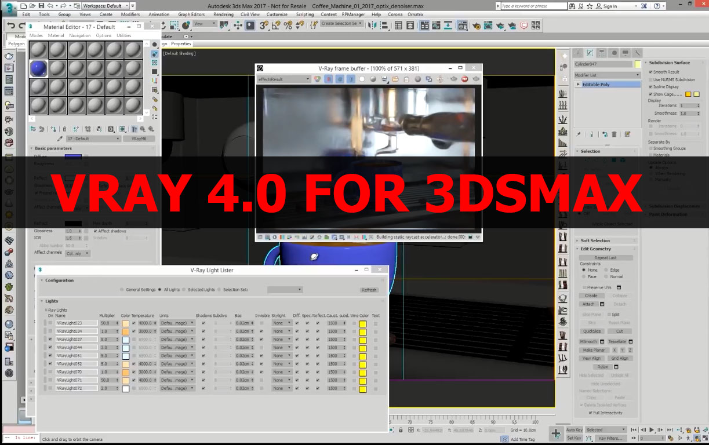The width and height of the screenshot is (709, 445).
Task: Click Attach button in Edit Geometry
Action: pyautogui.click(x=588, y=304)
